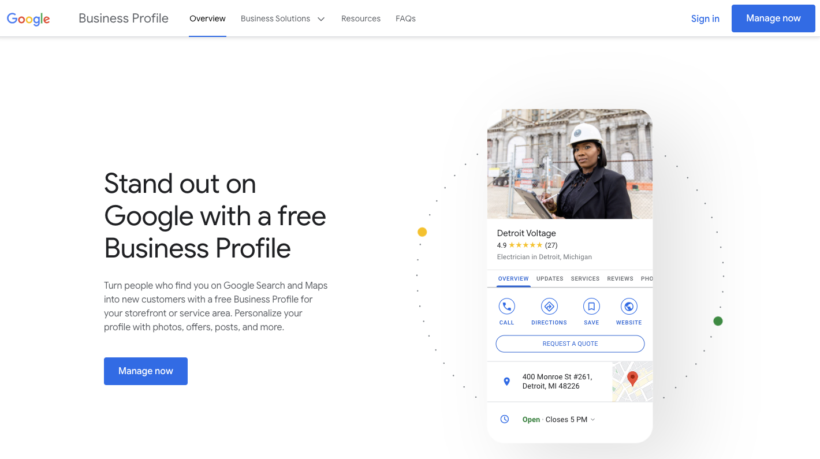This screenshot has height=459, width=820.
Task: Click the blue Manage now button below the headline
Action: (x=146, y=371)
